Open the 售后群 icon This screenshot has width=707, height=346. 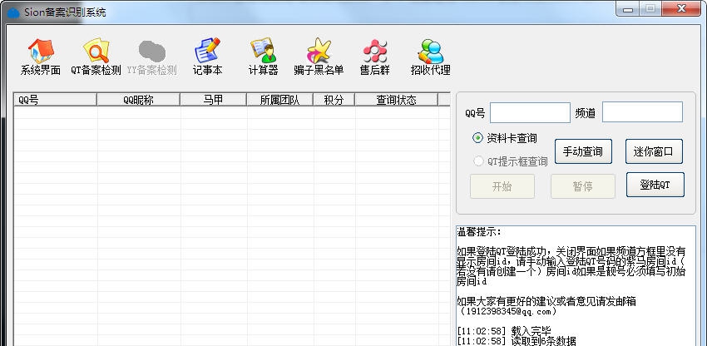click(x=374, y=51)
